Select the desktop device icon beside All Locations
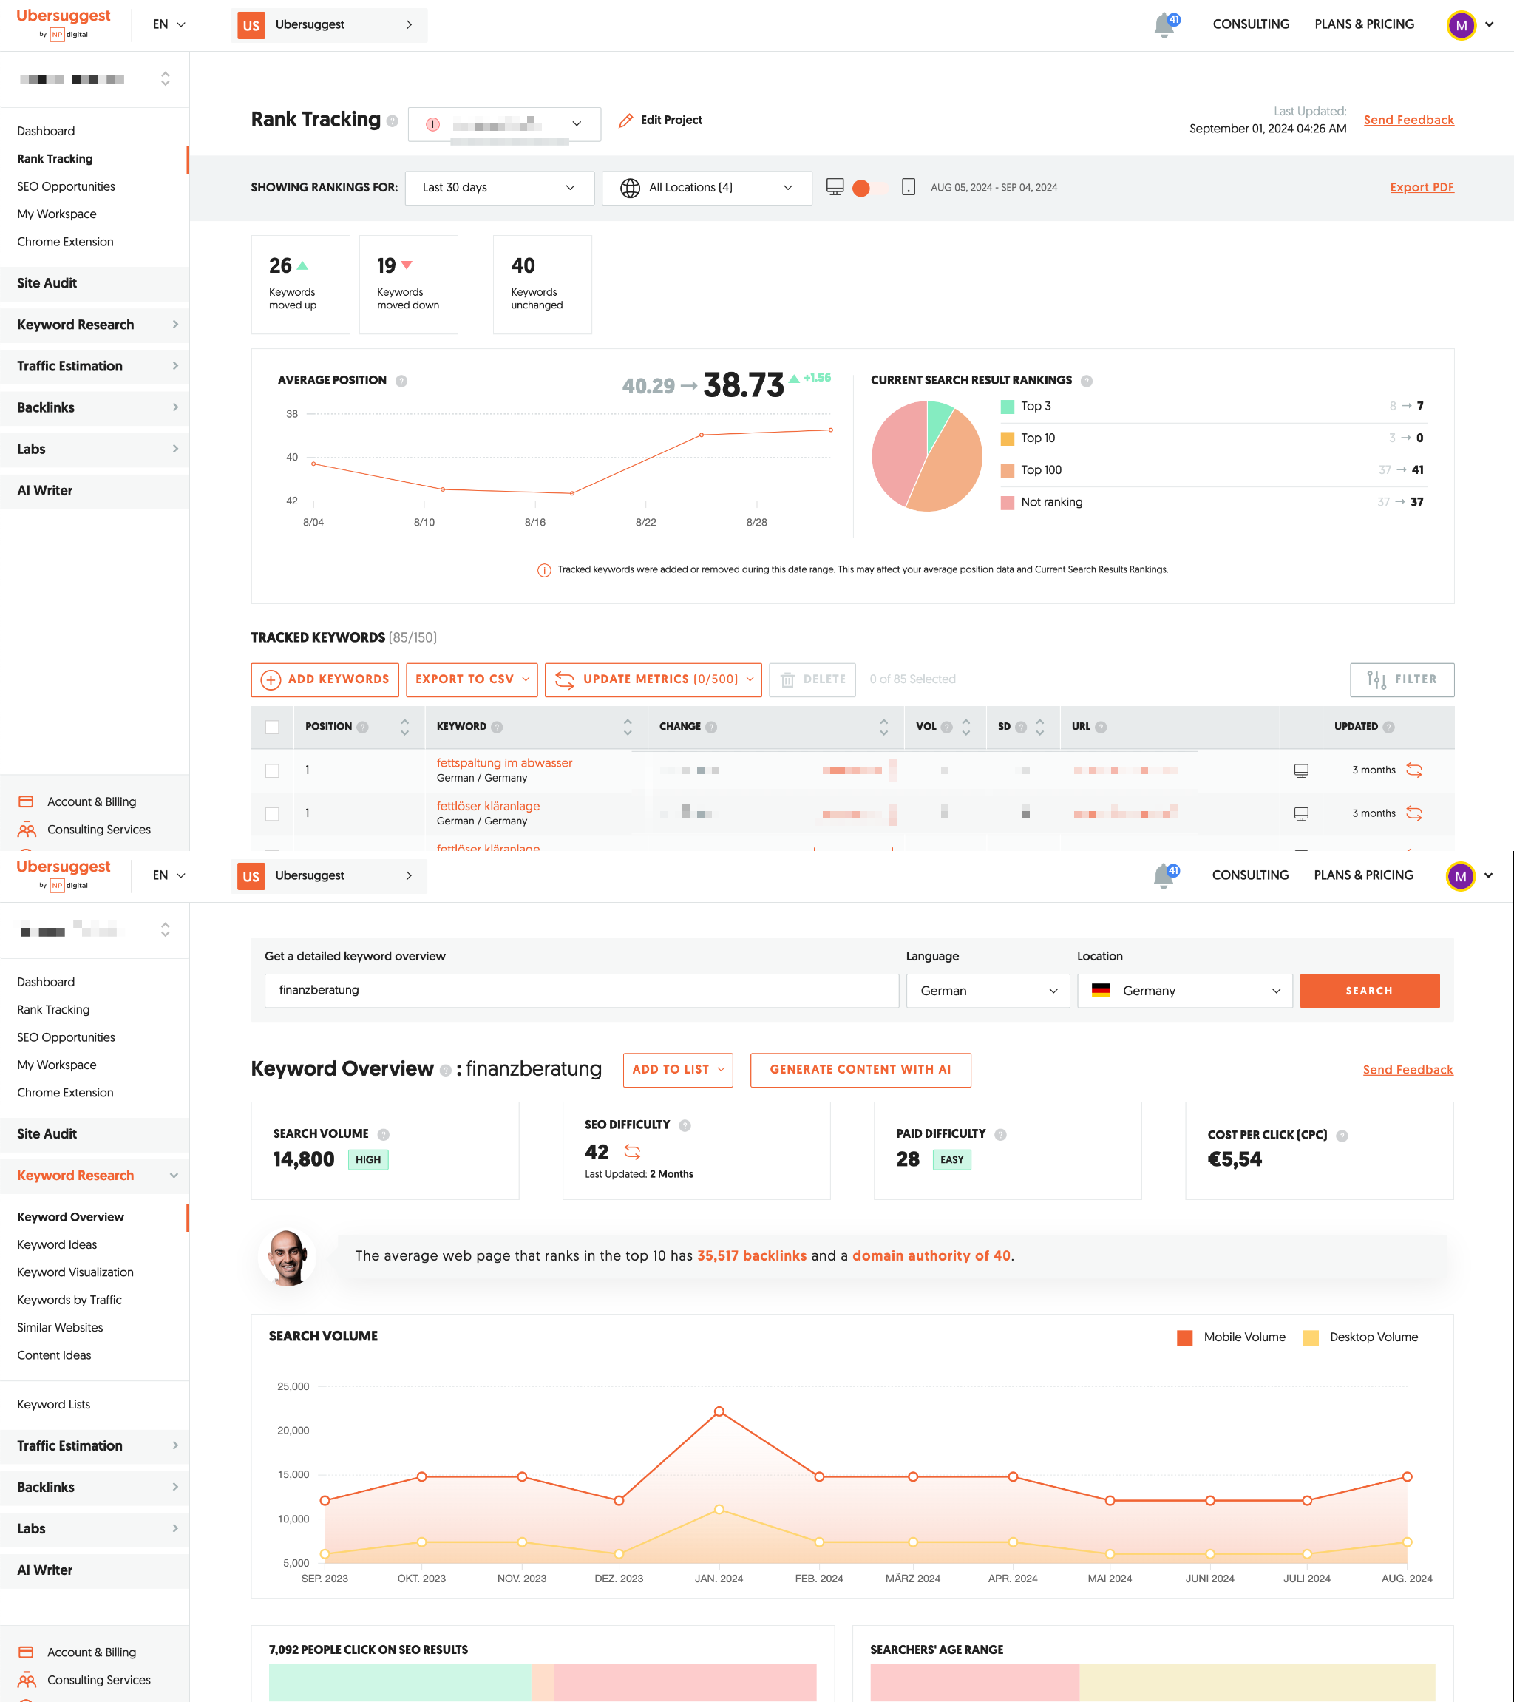The height and width of the screenshot is (1702, 1514). [835, 186]
